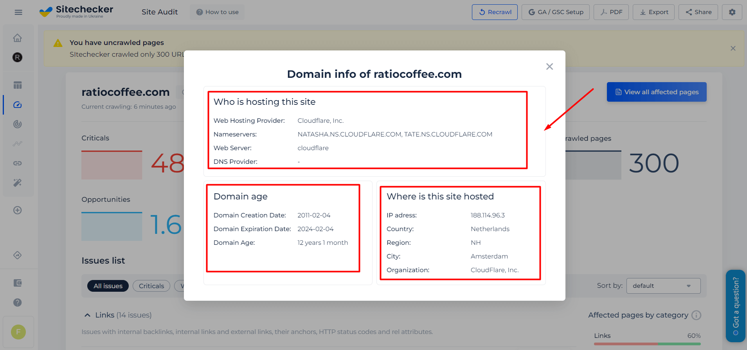Click Organization value CloudFlare, Inc.
This screenshot has height=350, width=747.
coord(495,270)
